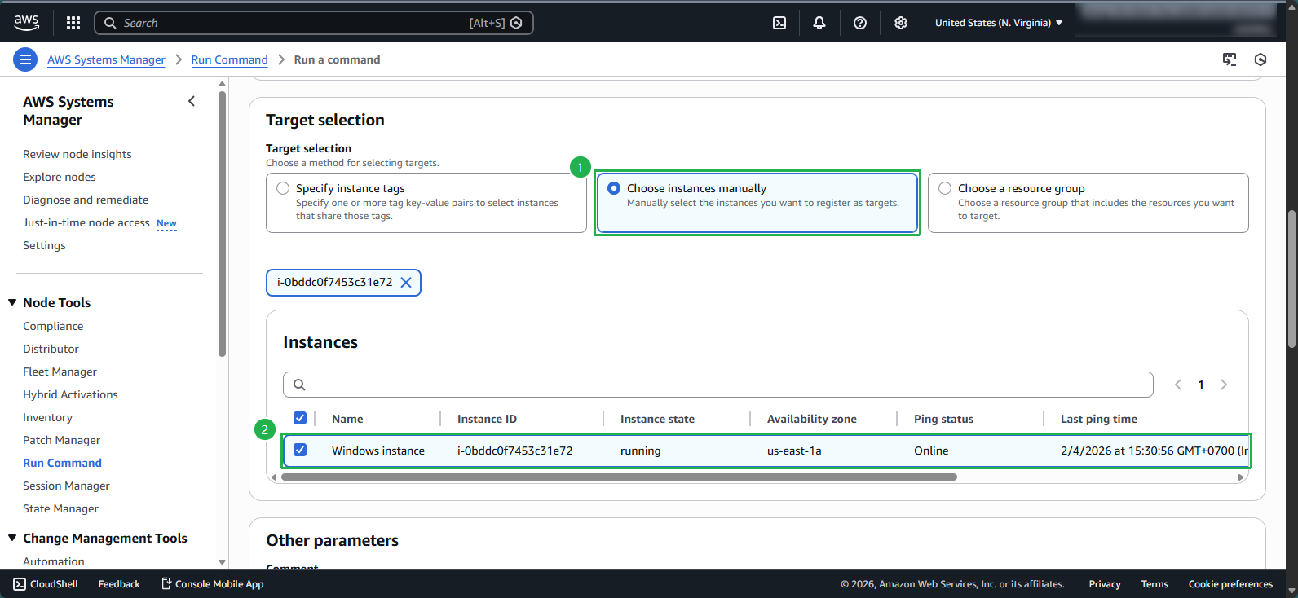Collapse the Node Tools section
Image resolution: width=1298 pixels, height=598 pixels.
point(12,302)
